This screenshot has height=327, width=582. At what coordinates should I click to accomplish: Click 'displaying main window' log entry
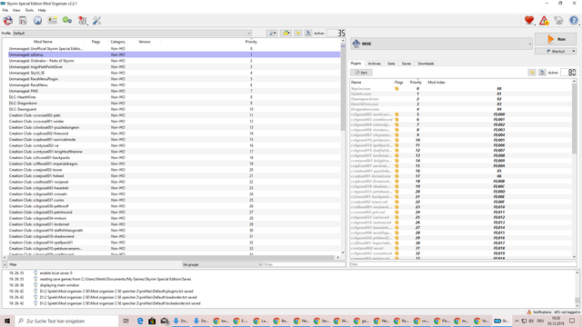click(x=59, y=285)
